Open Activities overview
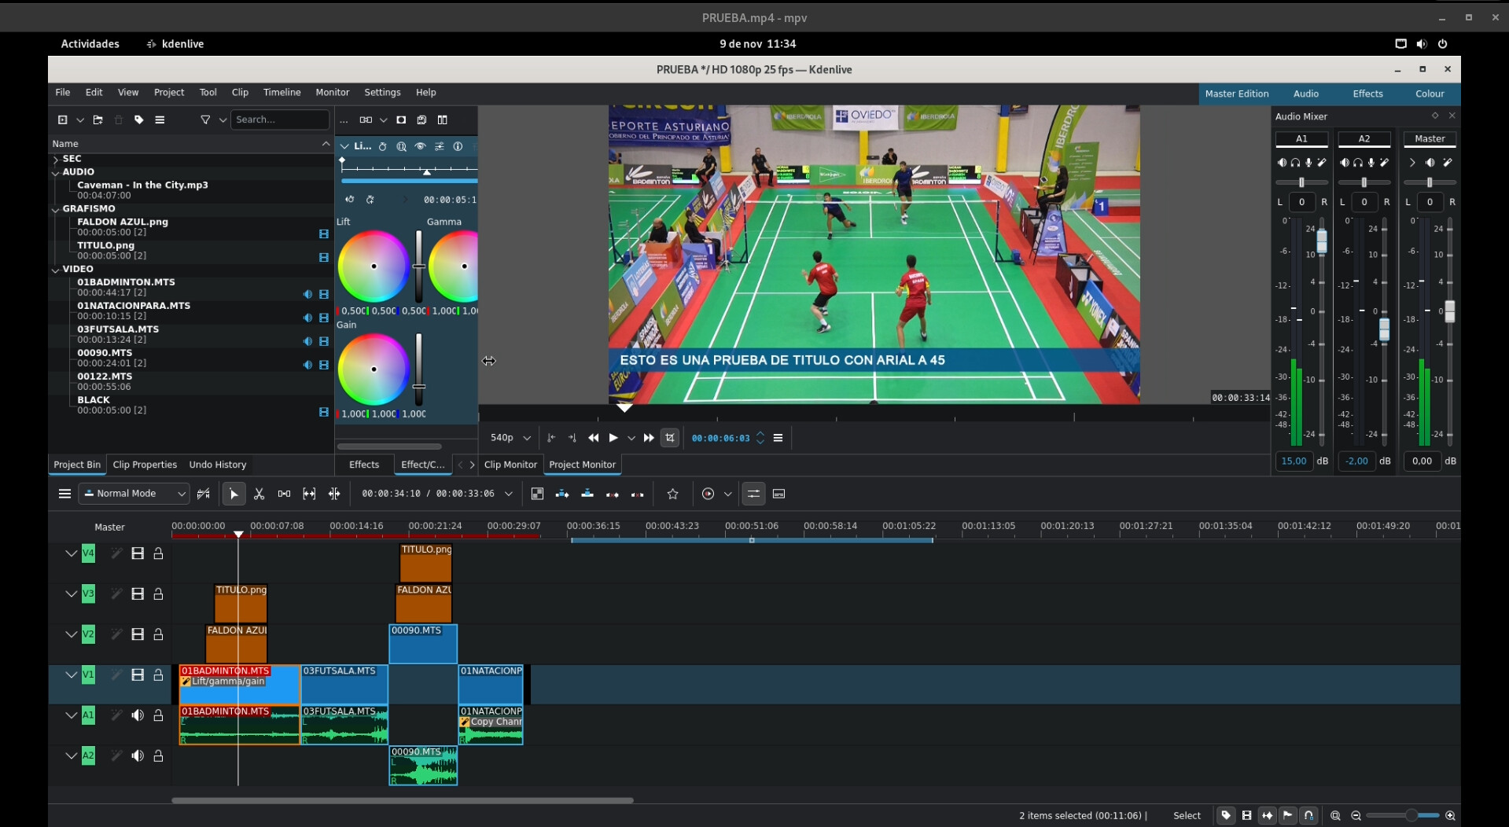 (x=90, y=44)
